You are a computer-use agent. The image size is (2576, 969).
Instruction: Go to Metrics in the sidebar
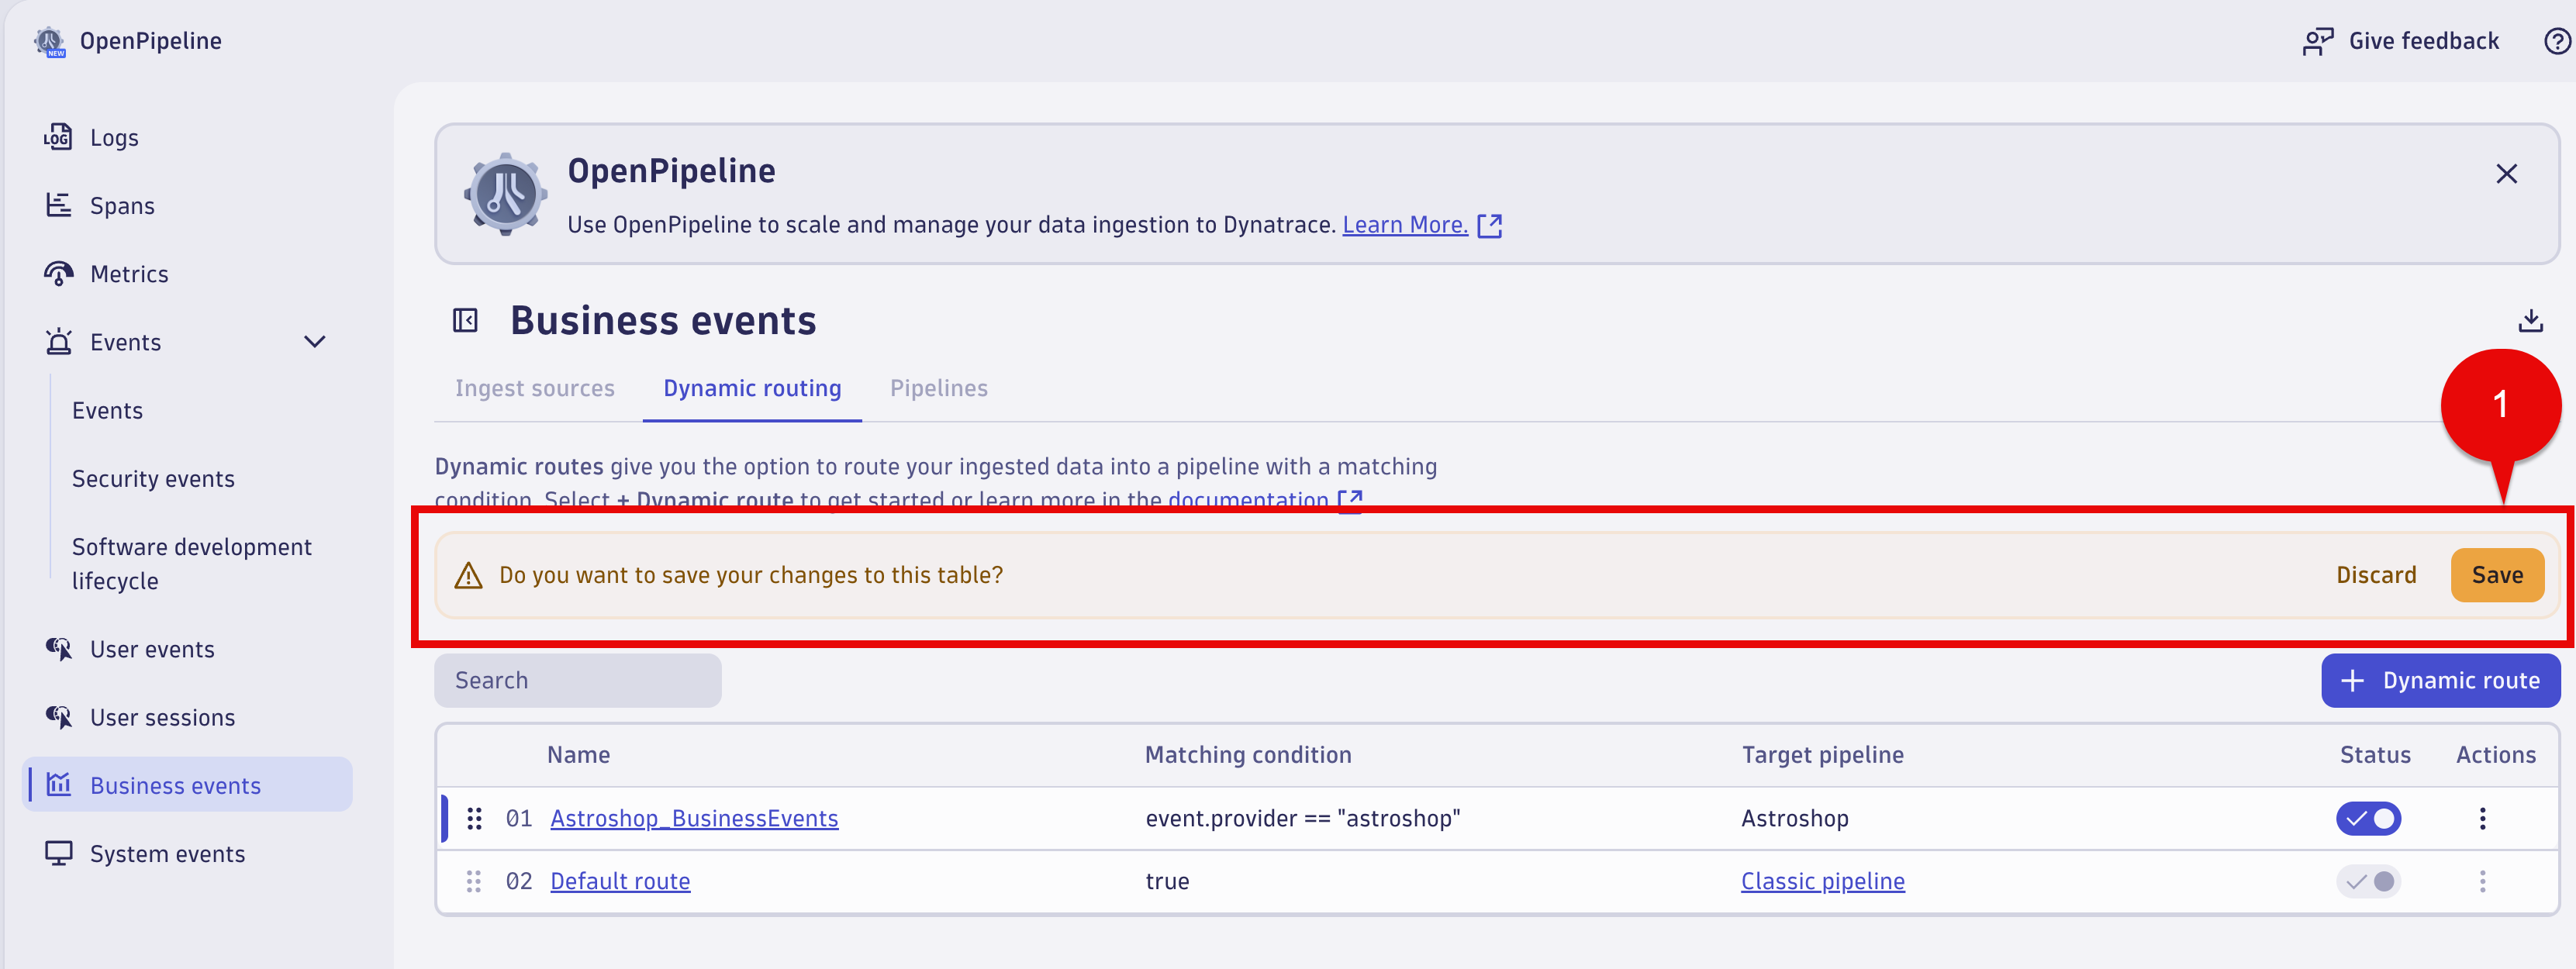[x=129, y=273]
